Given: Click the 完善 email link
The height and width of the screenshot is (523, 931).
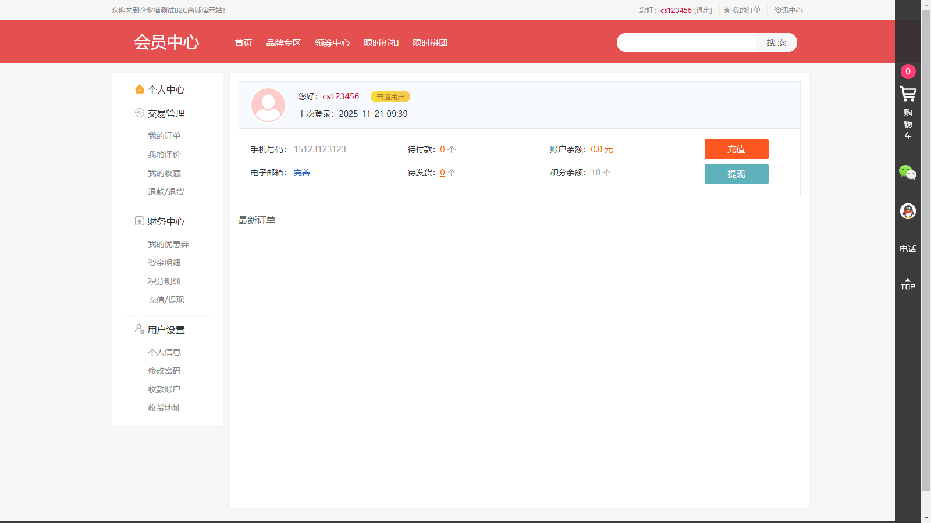Looking at the screenshot, I should click(301, 173).
